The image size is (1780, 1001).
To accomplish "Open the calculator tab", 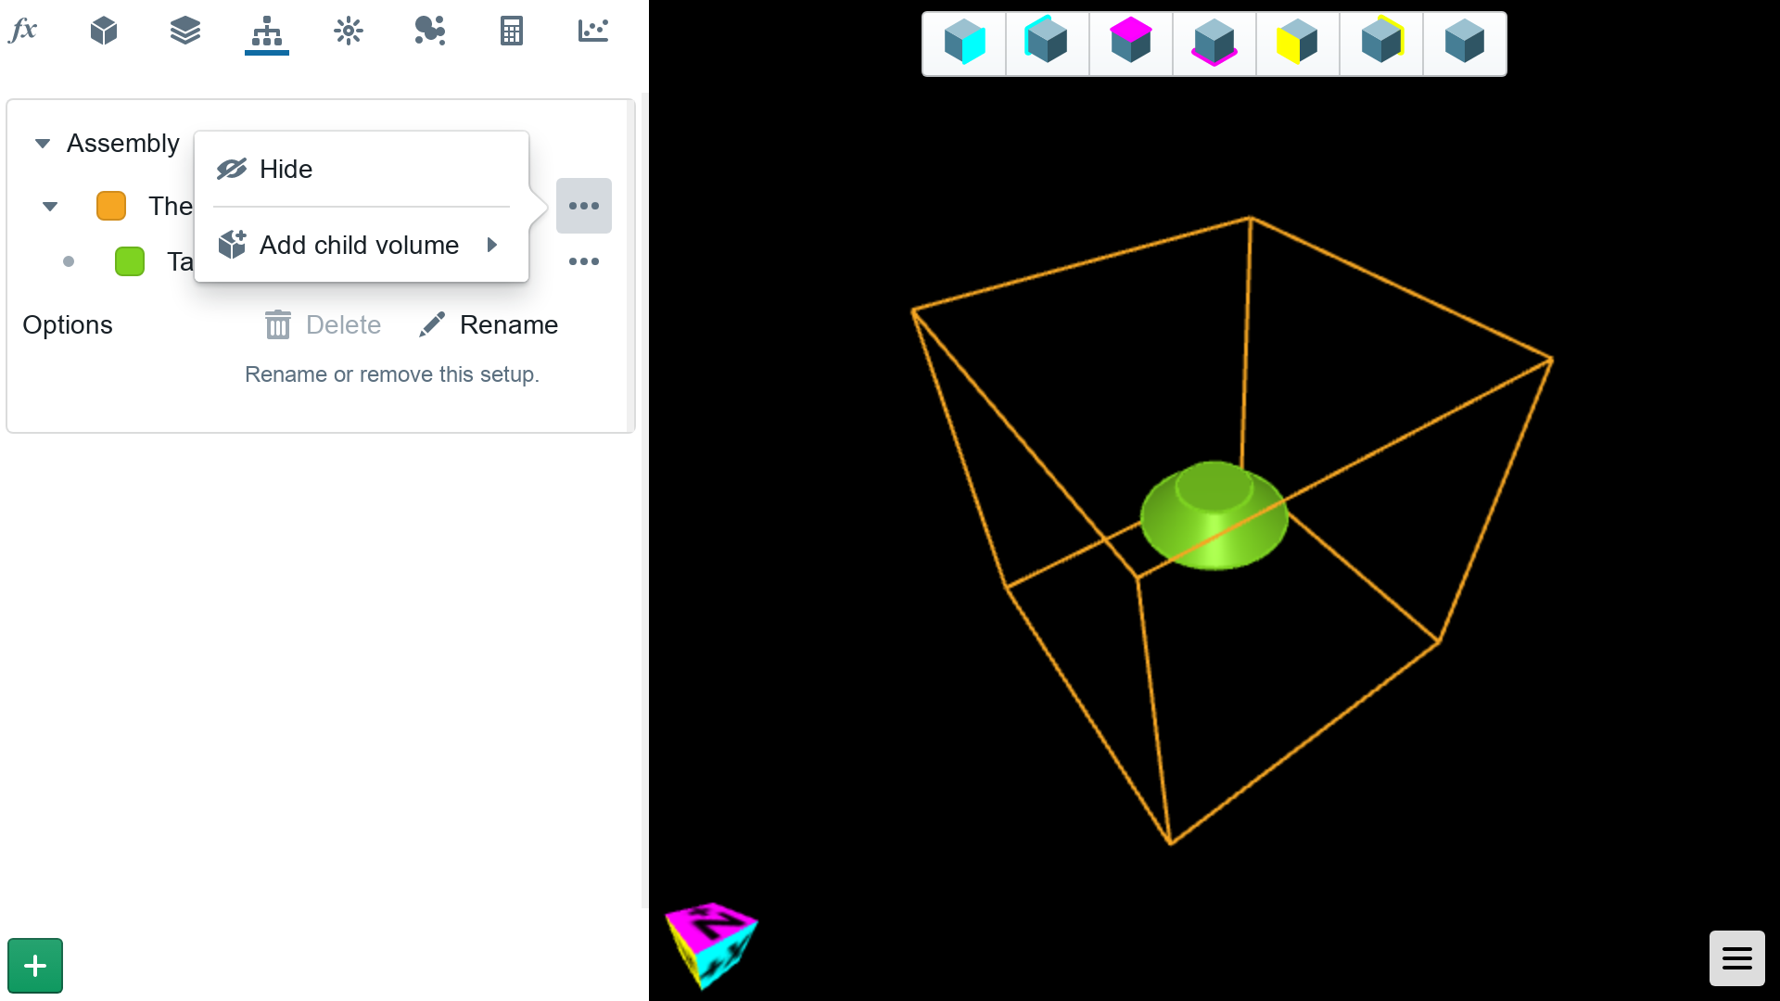I will (x=512, y=31).
